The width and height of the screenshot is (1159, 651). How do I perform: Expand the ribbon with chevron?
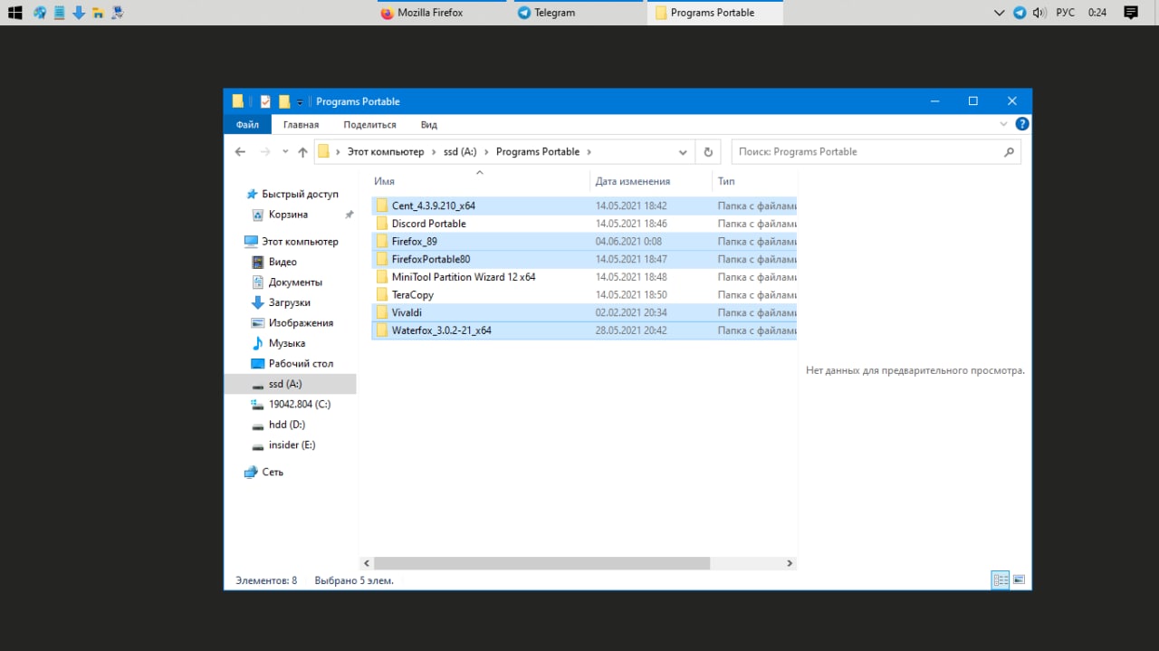click(1003, 124)
